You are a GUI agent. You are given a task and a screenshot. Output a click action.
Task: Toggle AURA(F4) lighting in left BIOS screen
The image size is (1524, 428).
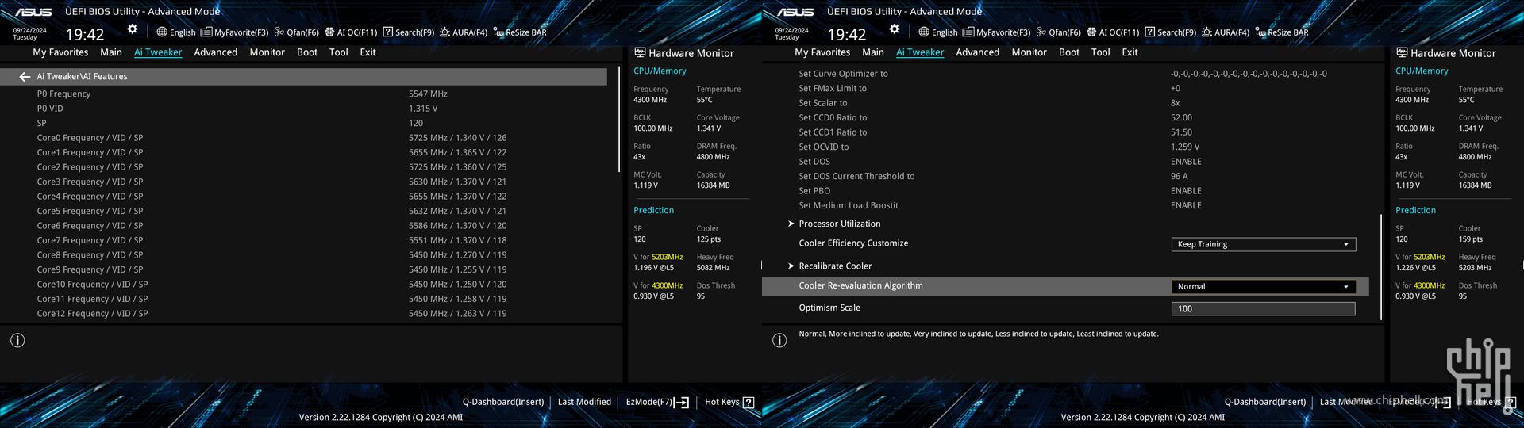(x=464, y=32)
